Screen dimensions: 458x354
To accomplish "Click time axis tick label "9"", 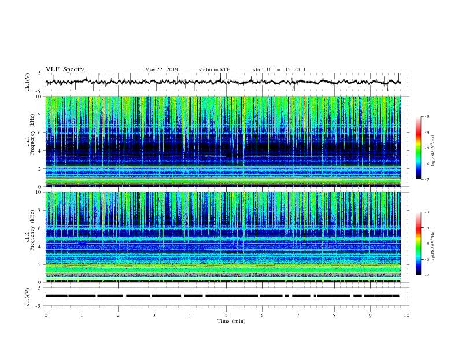I will (370, 315).
